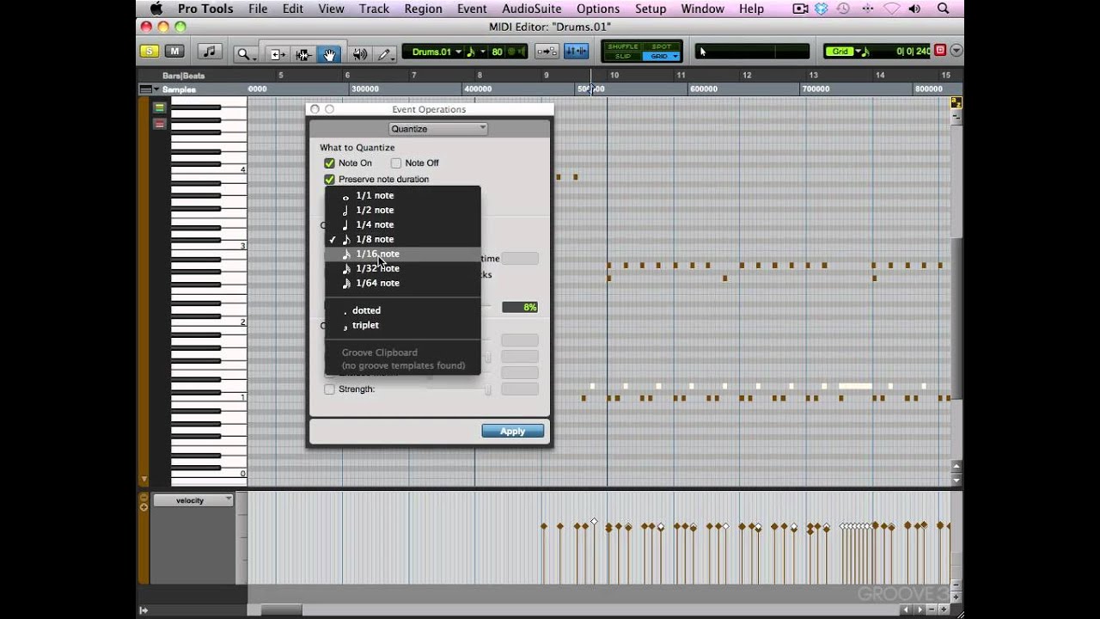Click the 8% swing percentage field
The width and height of the screenshot is (1100, 619).
point(519,308)
